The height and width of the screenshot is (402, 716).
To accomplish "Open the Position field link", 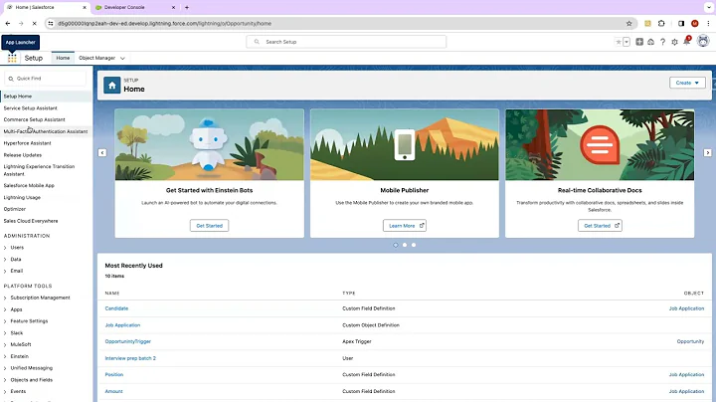I will tap(114, 374).
